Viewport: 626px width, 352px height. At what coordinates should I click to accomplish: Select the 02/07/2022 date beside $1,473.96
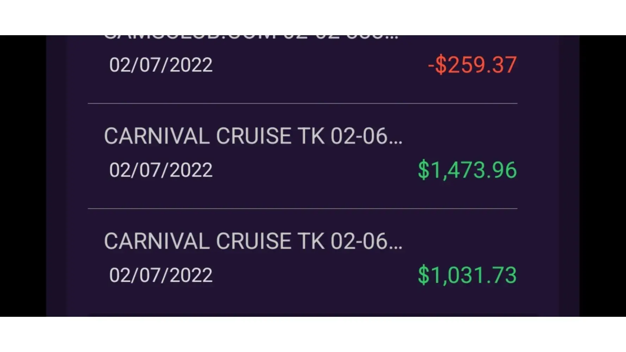click(x=161, y=170)
